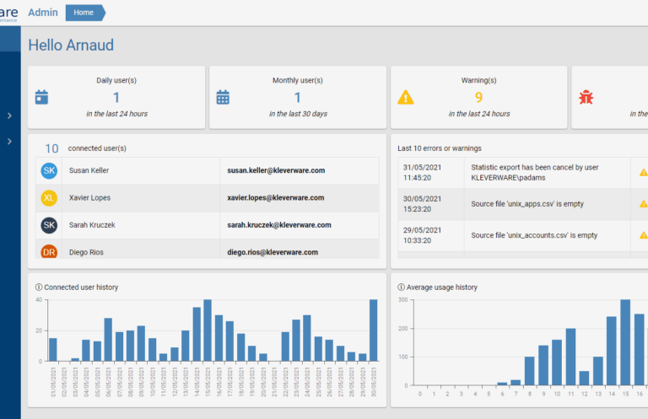Open the Home breadcrumb tab
Image resolution: width=648 pixels, height=419 pixels.
tap(85, 13)
